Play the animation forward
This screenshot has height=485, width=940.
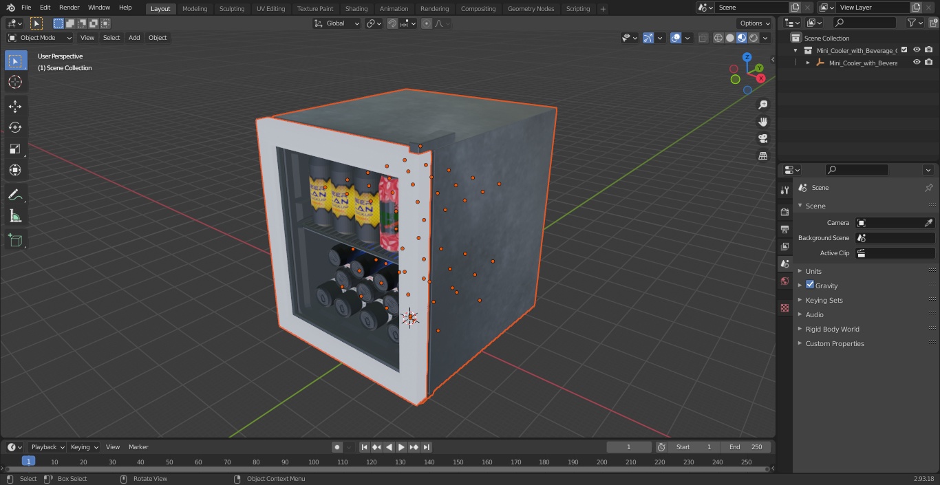pos(401,447)
